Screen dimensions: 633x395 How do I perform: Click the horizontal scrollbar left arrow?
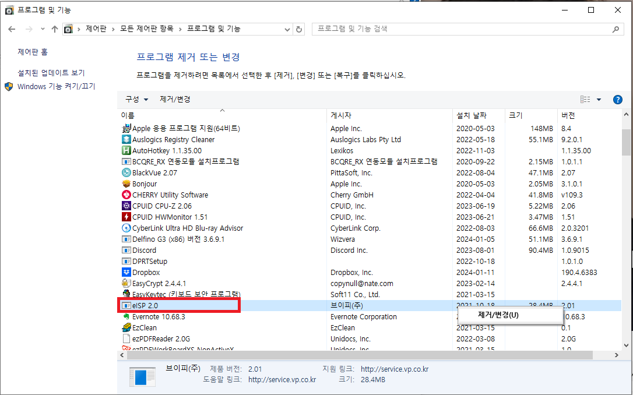tap(122, 355)
